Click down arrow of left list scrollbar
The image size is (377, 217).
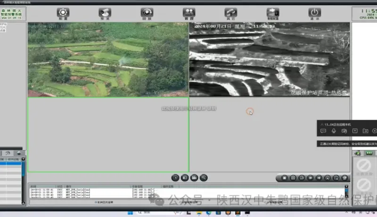coord(23,202)
